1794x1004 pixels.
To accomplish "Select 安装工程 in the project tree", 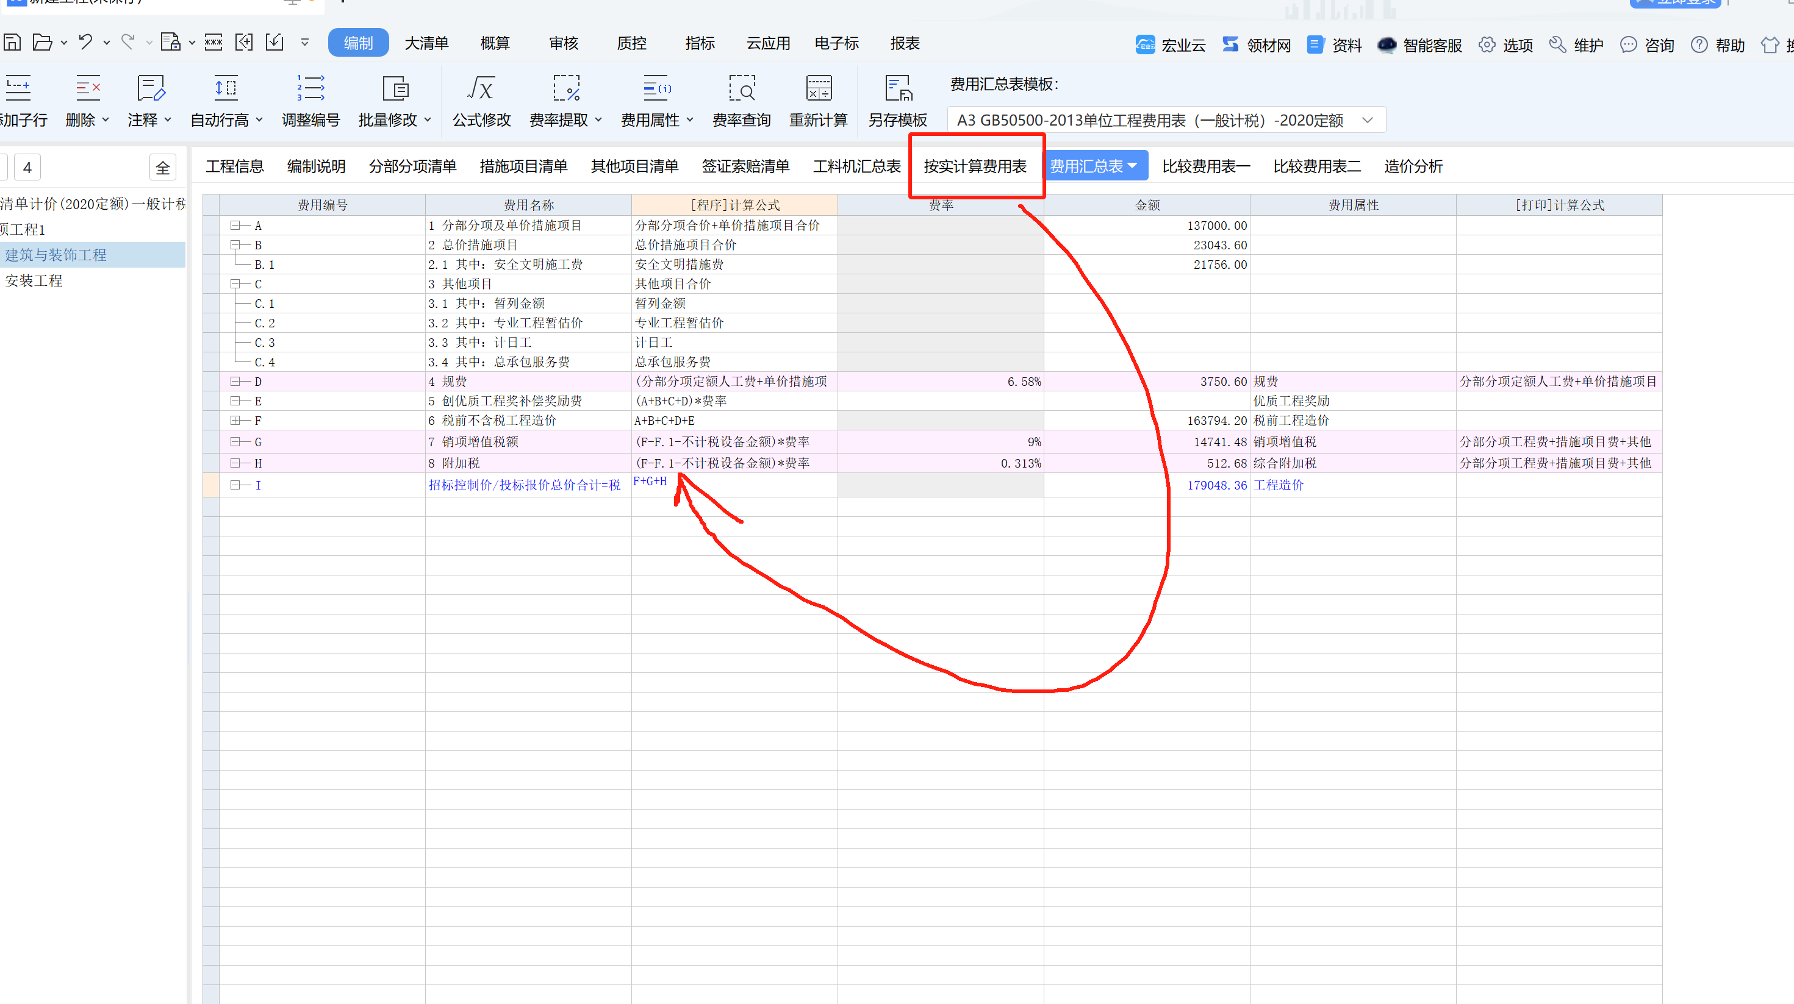I will 34,281.
